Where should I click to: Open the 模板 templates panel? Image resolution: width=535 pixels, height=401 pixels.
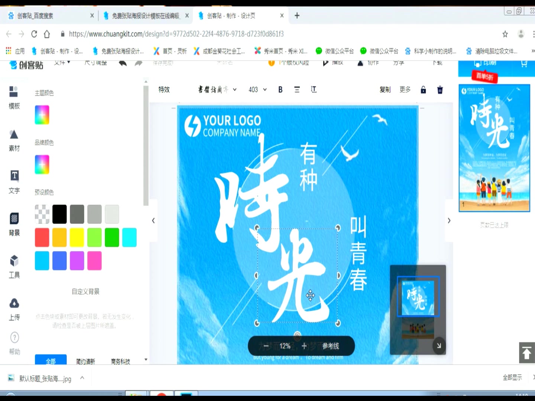[14, 97]
